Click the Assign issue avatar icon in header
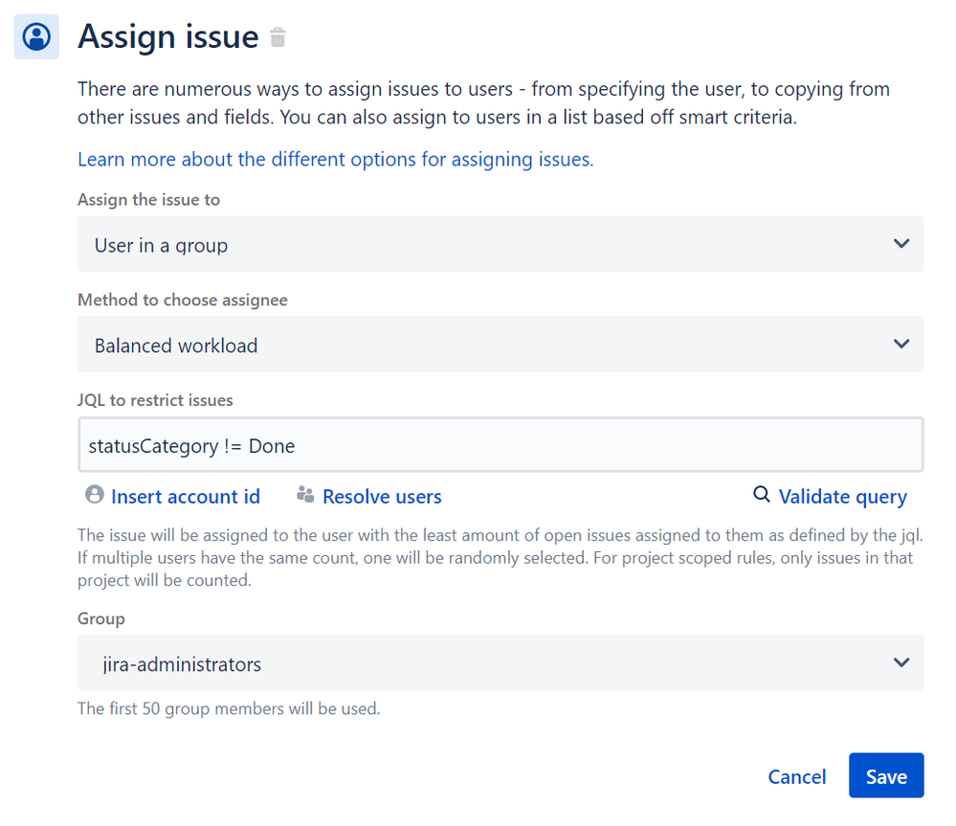 click(x=35, y=35)
